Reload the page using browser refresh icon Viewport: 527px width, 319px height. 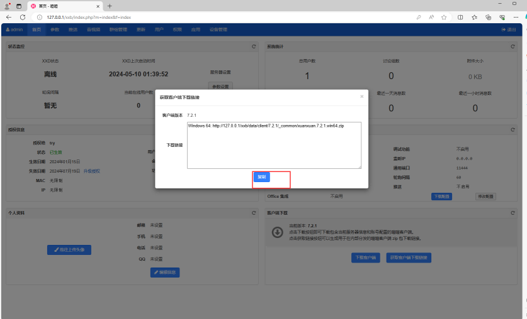click(x=23, y=17)
